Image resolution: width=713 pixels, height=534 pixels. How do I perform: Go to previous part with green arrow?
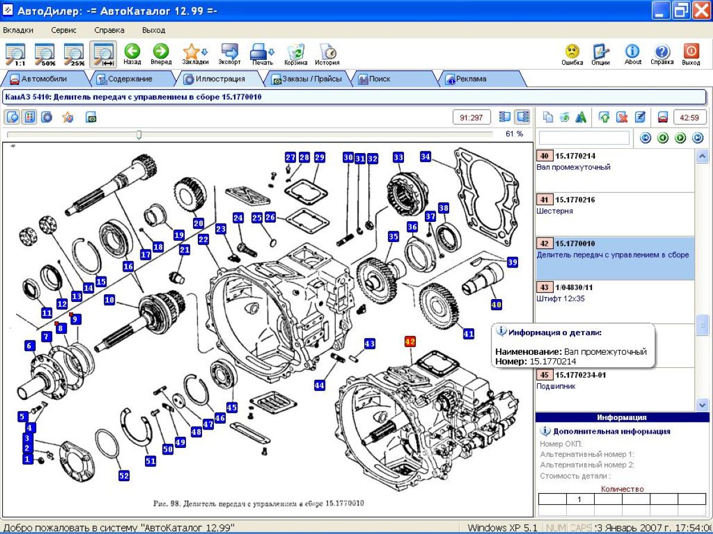click(x=663, y=138)
